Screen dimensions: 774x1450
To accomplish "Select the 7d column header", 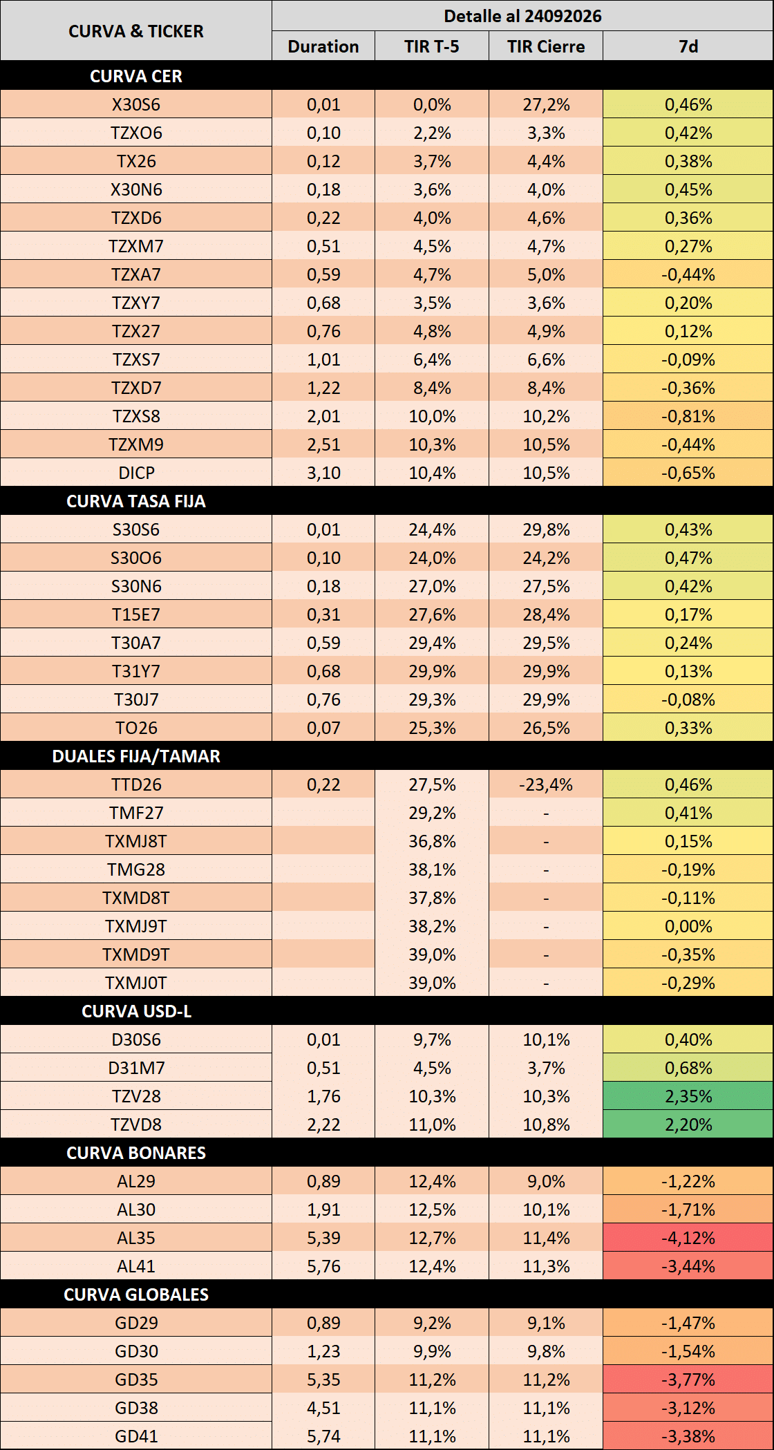I will pyautogui.click(x=688, y=46).
